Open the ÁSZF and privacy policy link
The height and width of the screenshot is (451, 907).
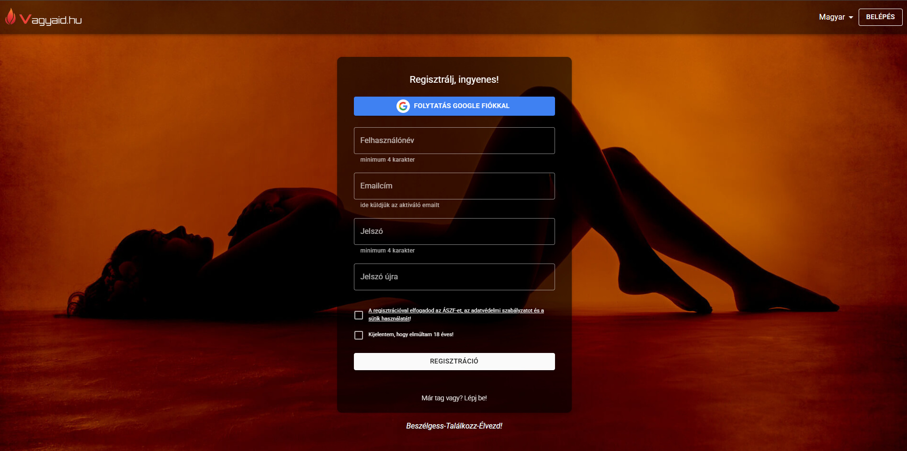[456, 314]
